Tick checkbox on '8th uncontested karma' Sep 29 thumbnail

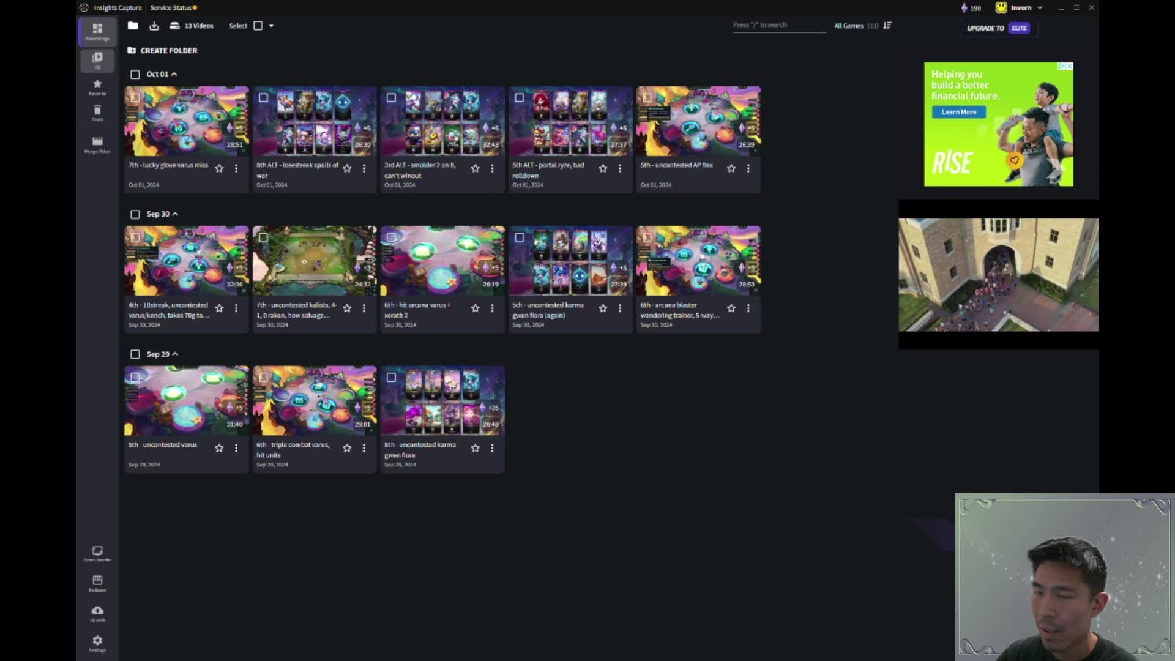click(391, 378)
